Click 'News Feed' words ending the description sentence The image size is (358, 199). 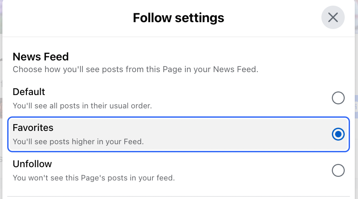(235, 69)
